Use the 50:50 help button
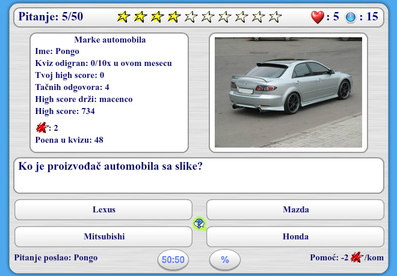The image size is (397, 276). coord(173,260)
